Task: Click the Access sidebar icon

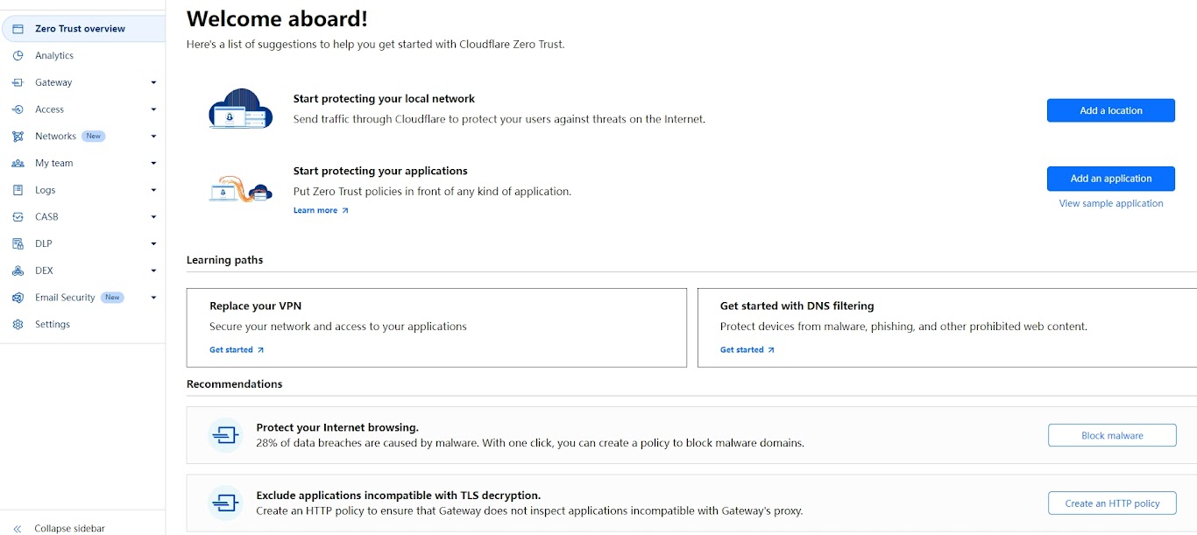Action: coord(18,109)
